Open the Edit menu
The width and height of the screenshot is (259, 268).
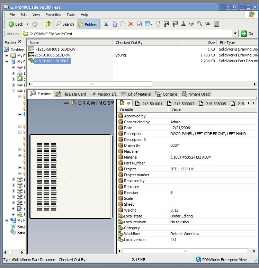pos(24,15)
